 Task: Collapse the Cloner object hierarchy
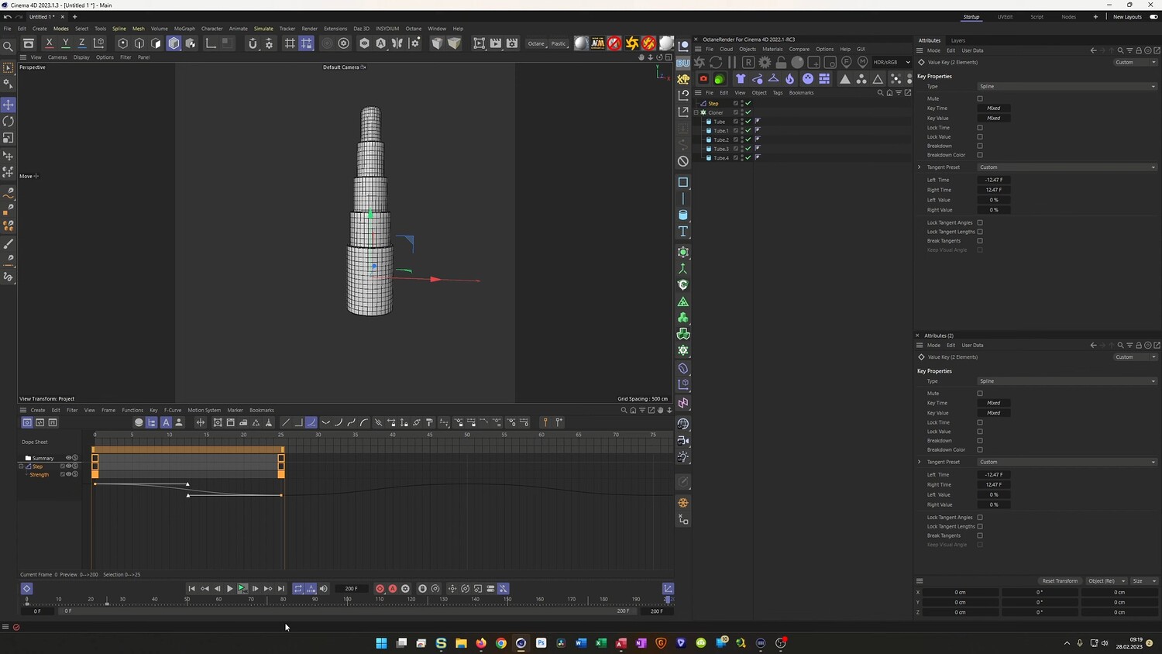pyautogui.click(x=698, y=112)
